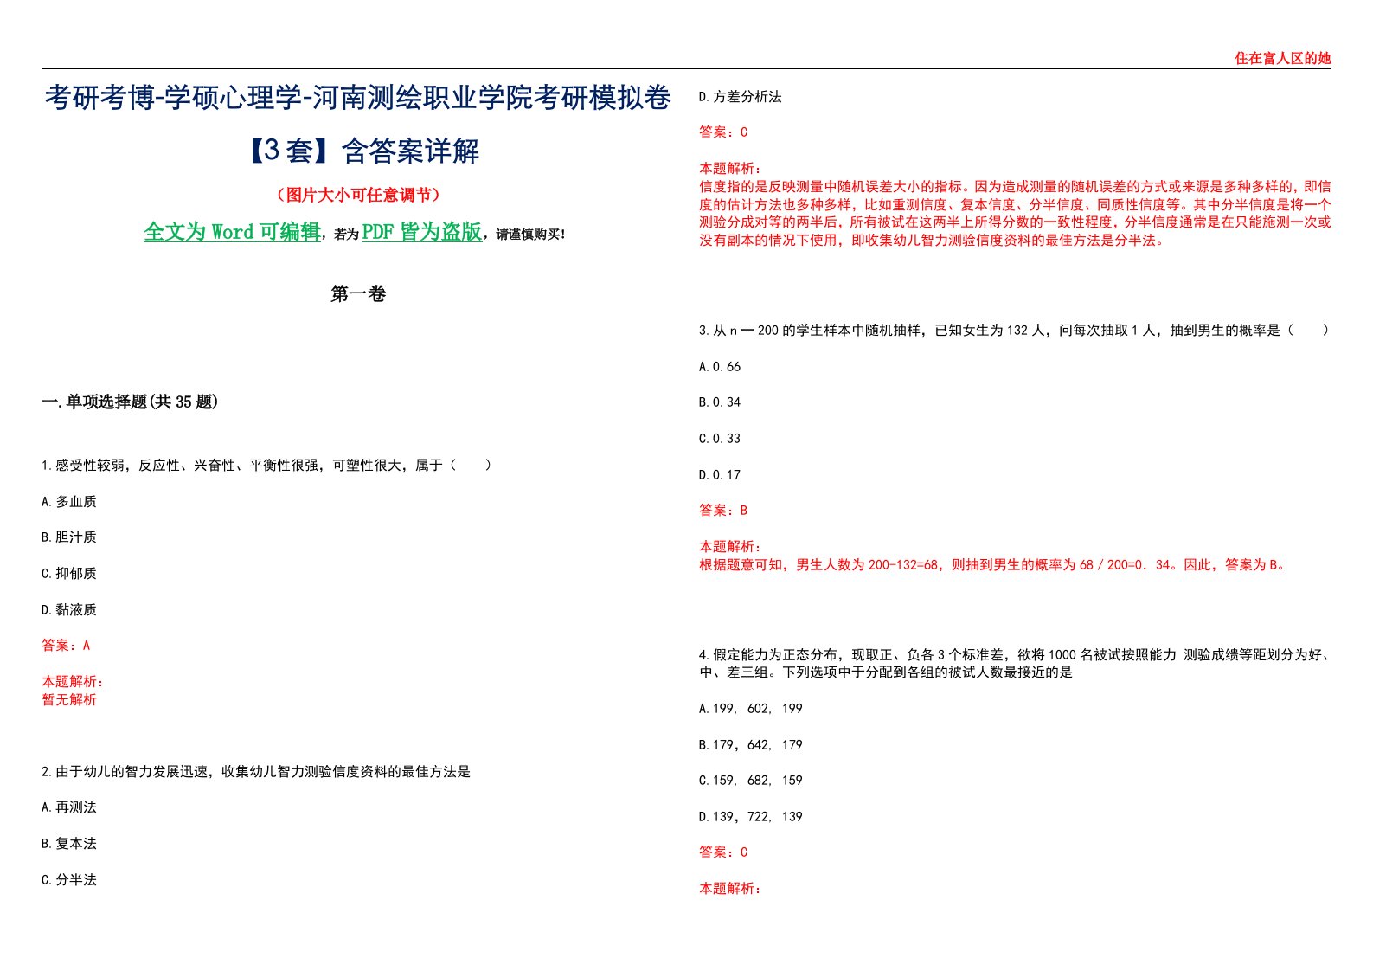Click 答案:C under question 4

click(723, 852)
